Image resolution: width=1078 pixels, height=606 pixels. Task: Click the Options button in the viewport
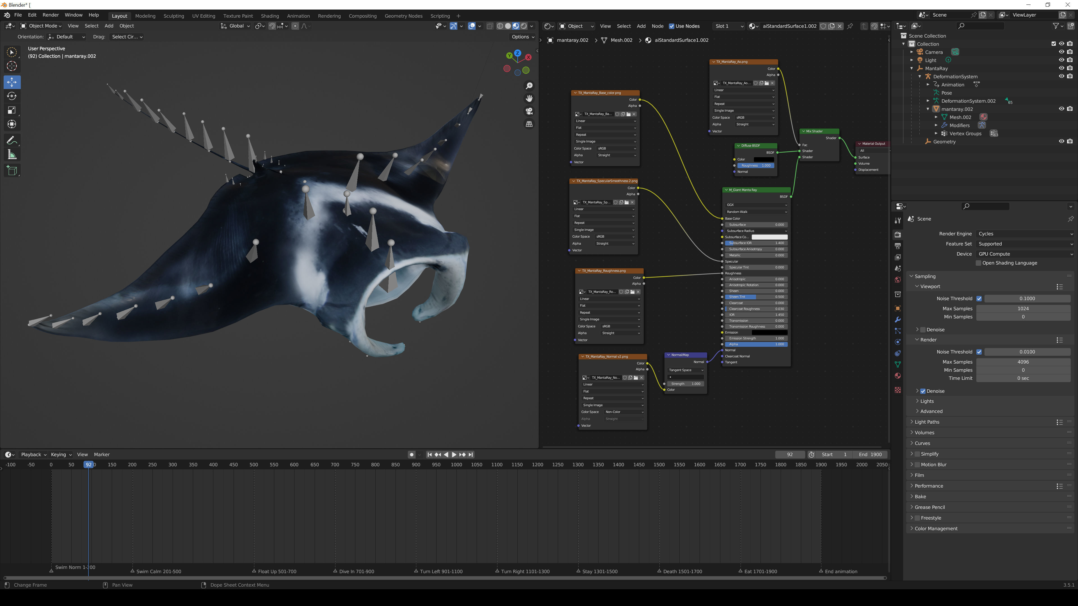coord(523,37)
